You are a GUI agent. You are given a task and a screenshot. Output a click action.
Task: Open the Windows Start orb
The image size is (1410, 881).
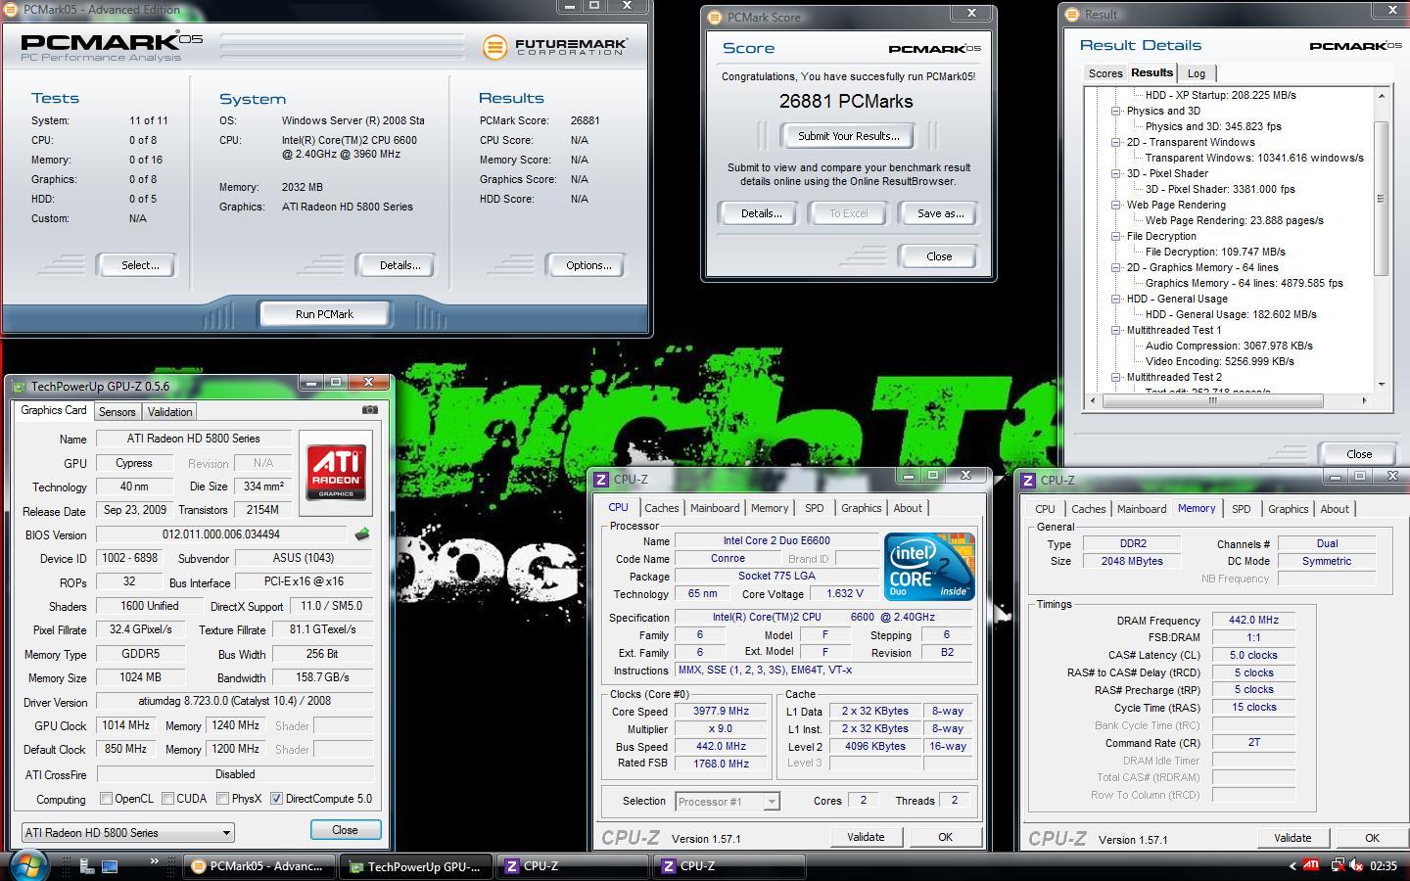coord(28,865)
